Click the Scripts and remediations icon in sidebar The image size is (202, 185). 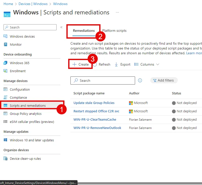coord(5,105)
